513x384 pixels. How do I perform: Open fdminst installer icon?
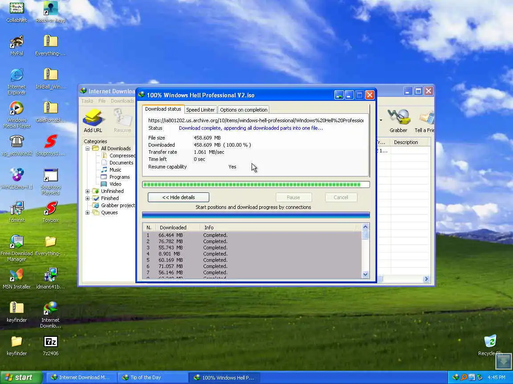click(16, 212)
